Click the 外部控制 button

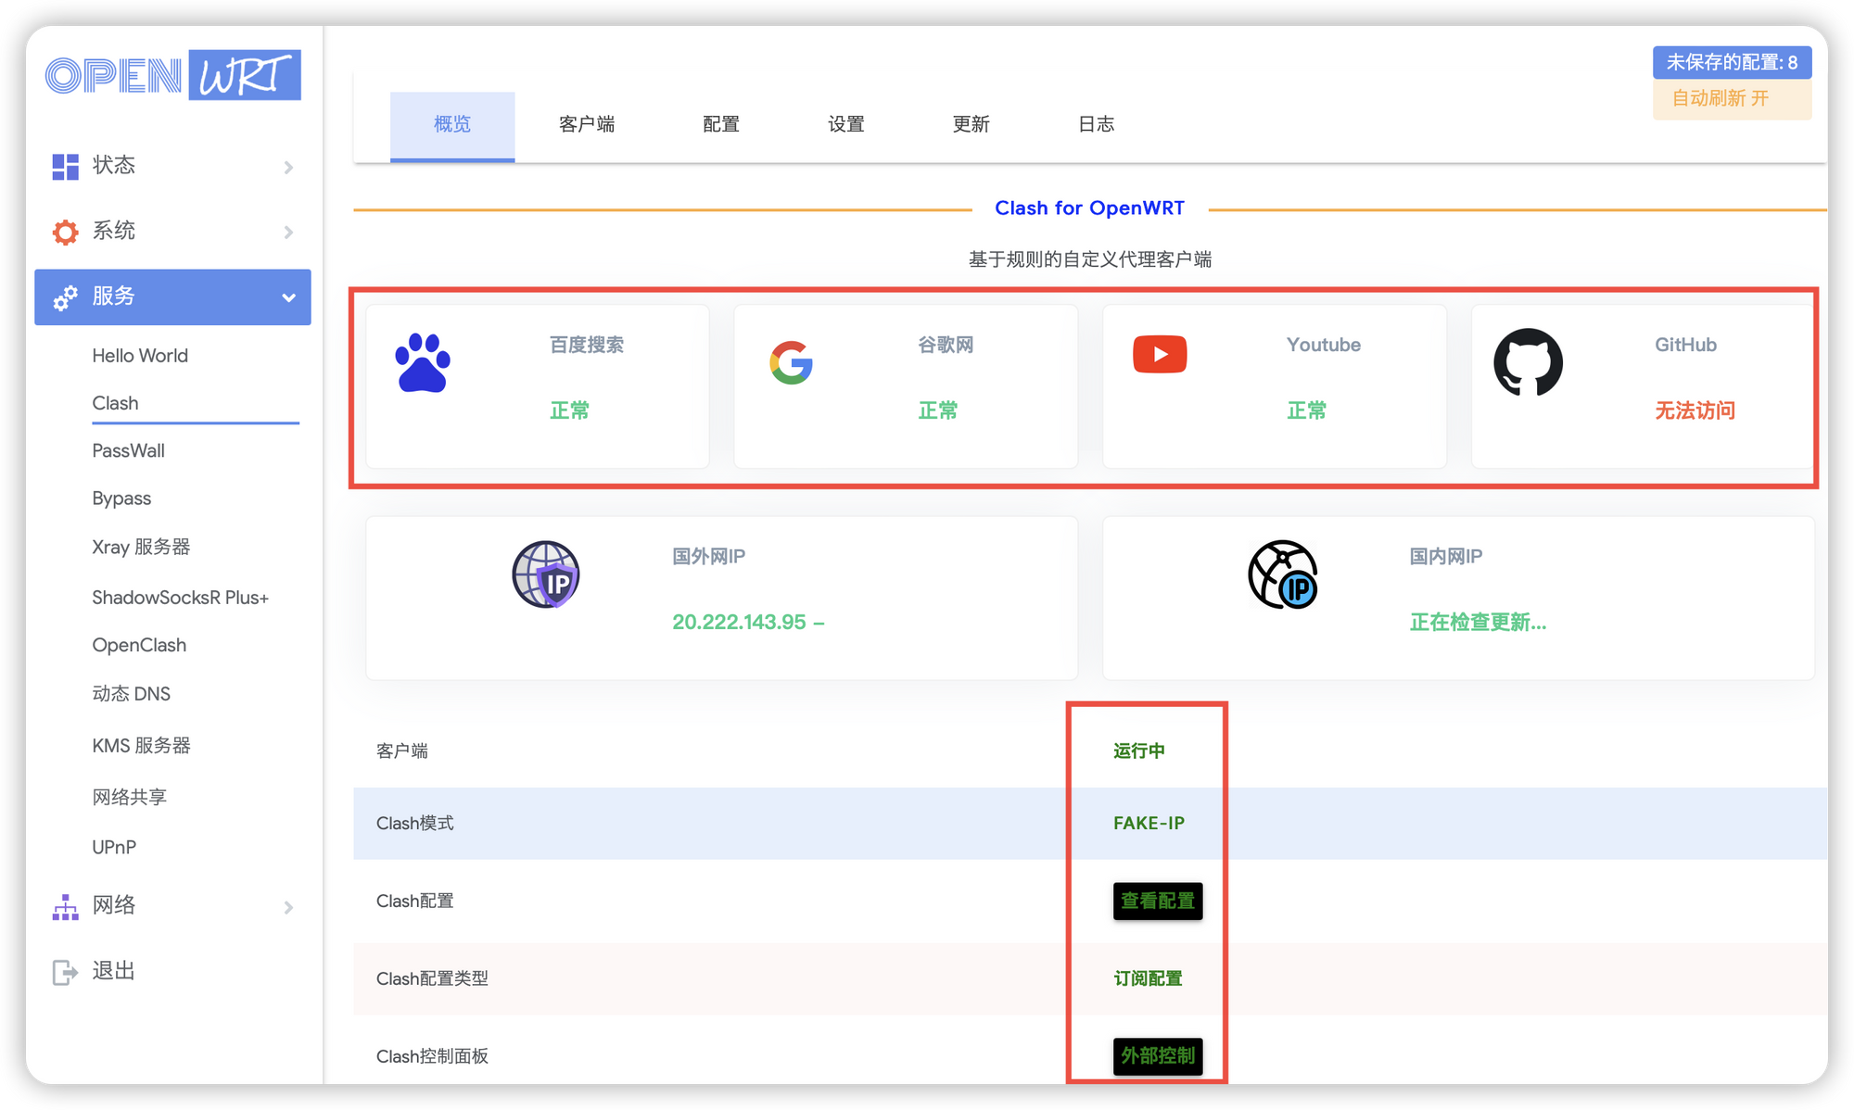click(1156, 1056)
